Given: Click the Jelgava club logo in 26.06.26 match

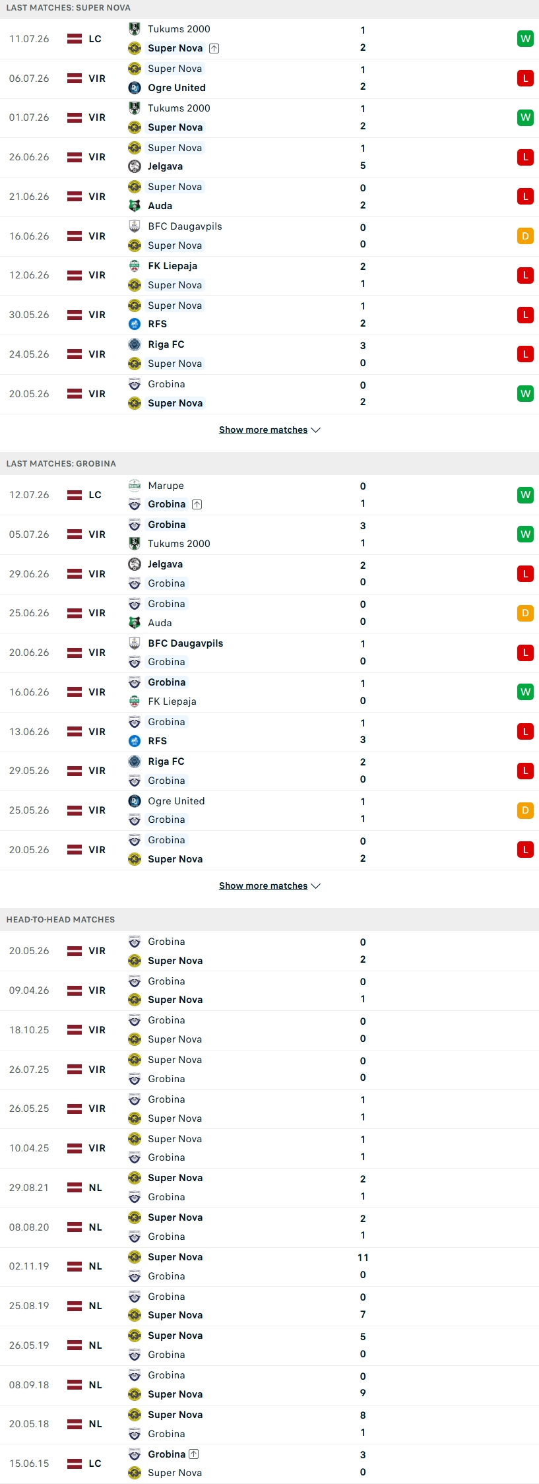Looking at the screenshot, I should pyautogui.click(x=135, y=166).
